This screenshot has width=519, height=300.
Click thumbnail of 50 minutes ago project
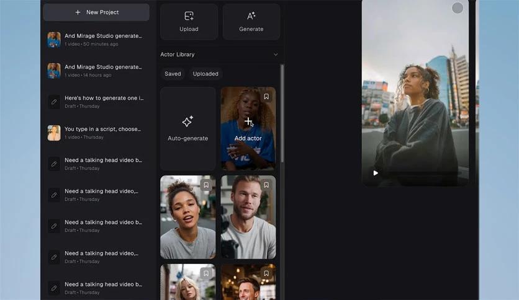click(x=53, y=40)
